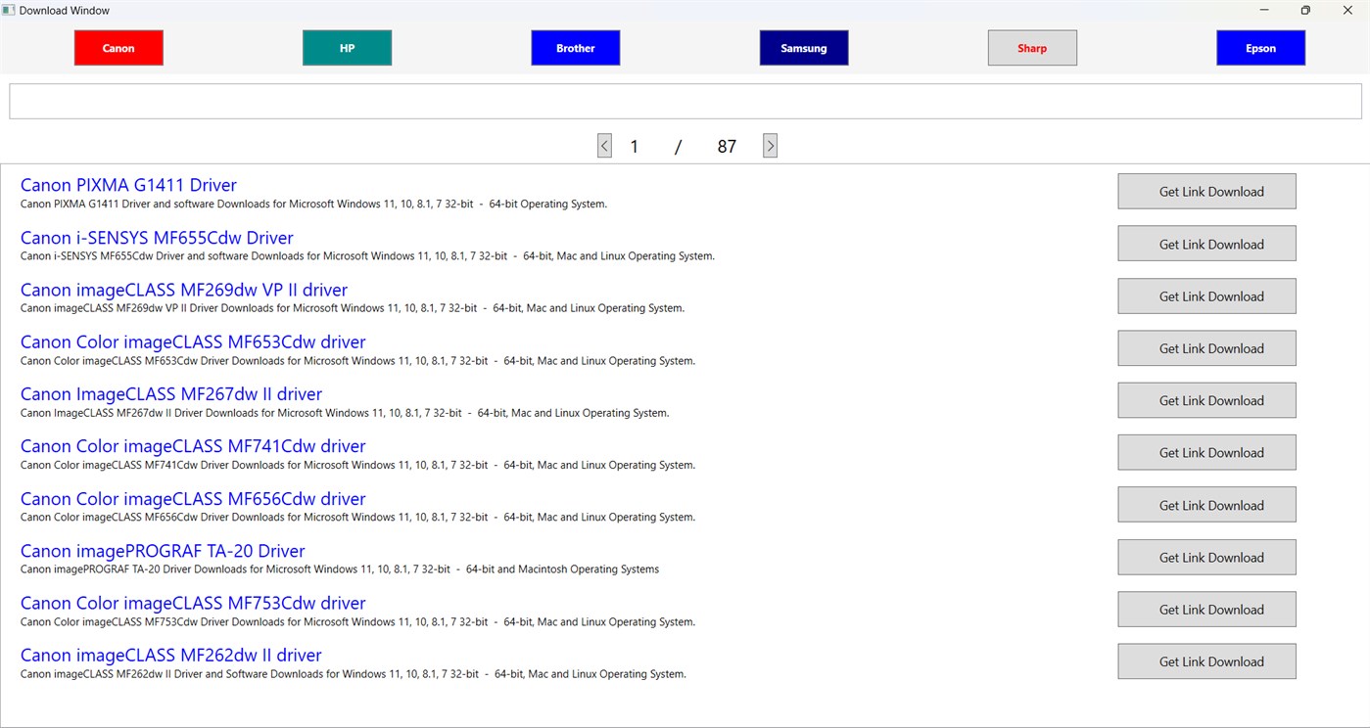Open Canon ImageCLASS MF267dw II driver link
The width and height of the screenshot is (1370, 728).
(x=171, y=393)
